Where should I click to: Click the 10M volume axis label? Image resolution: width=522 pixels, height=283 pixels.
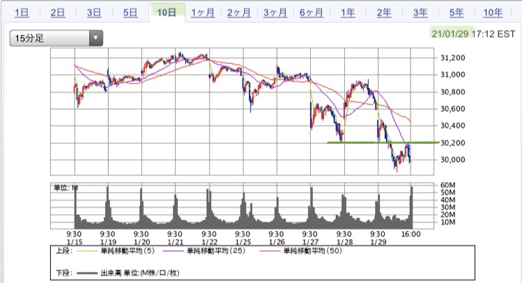click(447, 223)
